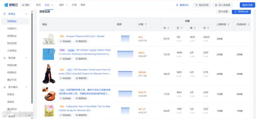The width and height of the screenshot is (256, 119).
Task: Open the 插件 dropdown menu
Action: [x=63, y=5]
